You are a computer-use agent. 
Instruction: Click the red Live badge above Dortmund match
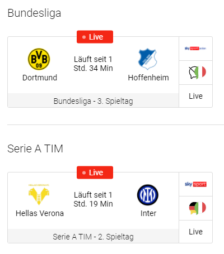pyautogui.click(x=95, y=37)
